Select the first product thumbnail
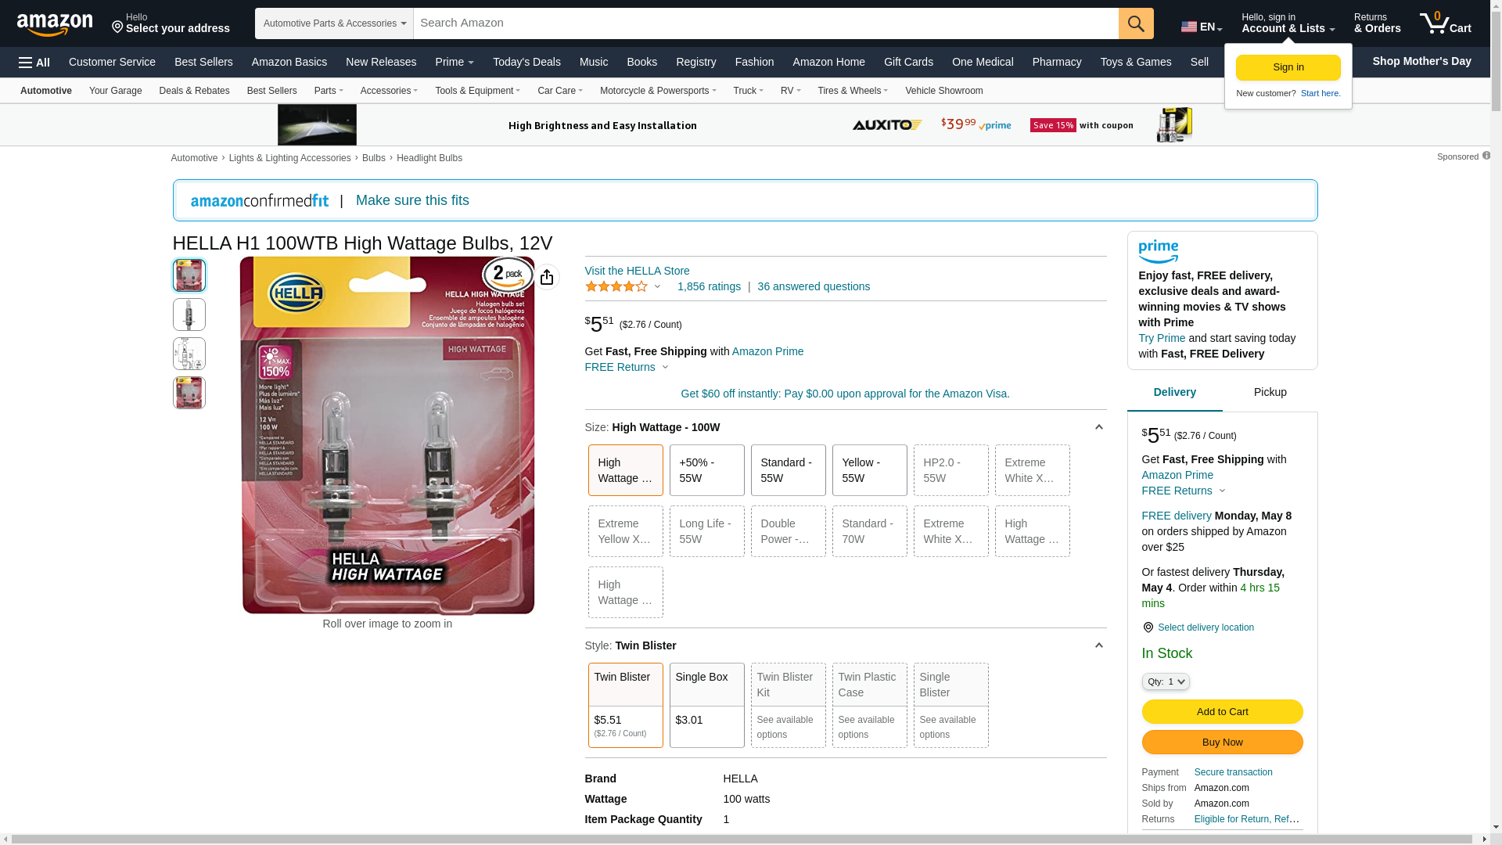Screen dimensions: 1502x845 pos(189,275)
